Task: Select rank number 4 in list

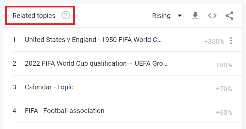Action: [x=14, y=111]
